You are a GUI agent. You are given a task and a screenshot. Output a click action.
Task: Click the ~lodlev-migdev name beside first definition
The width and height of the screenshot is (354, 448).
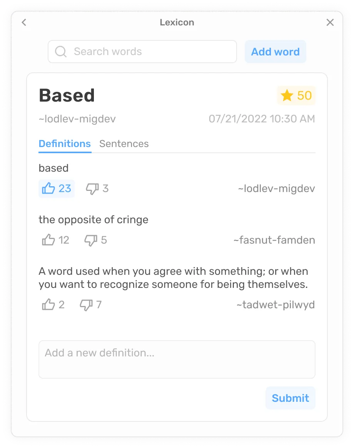276,189
